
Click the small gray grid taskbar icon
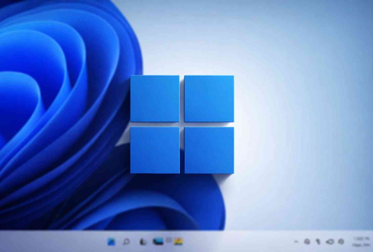coord(169,240)
